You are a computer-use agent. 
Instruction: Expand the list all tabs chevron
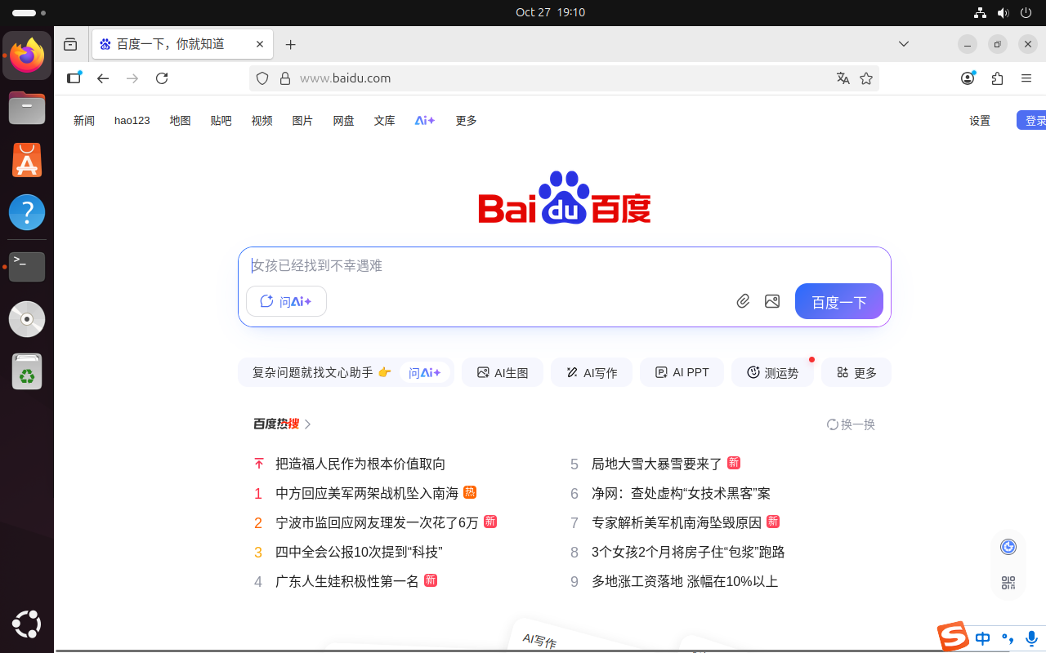904,44
